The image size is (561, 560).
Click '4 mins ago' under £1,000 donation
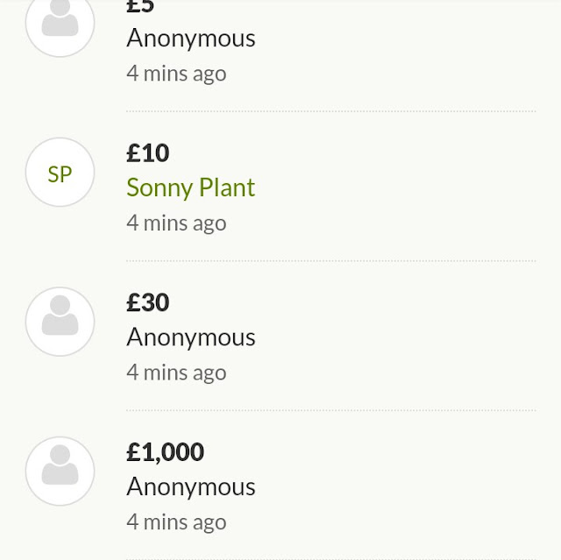click(176, 522)
